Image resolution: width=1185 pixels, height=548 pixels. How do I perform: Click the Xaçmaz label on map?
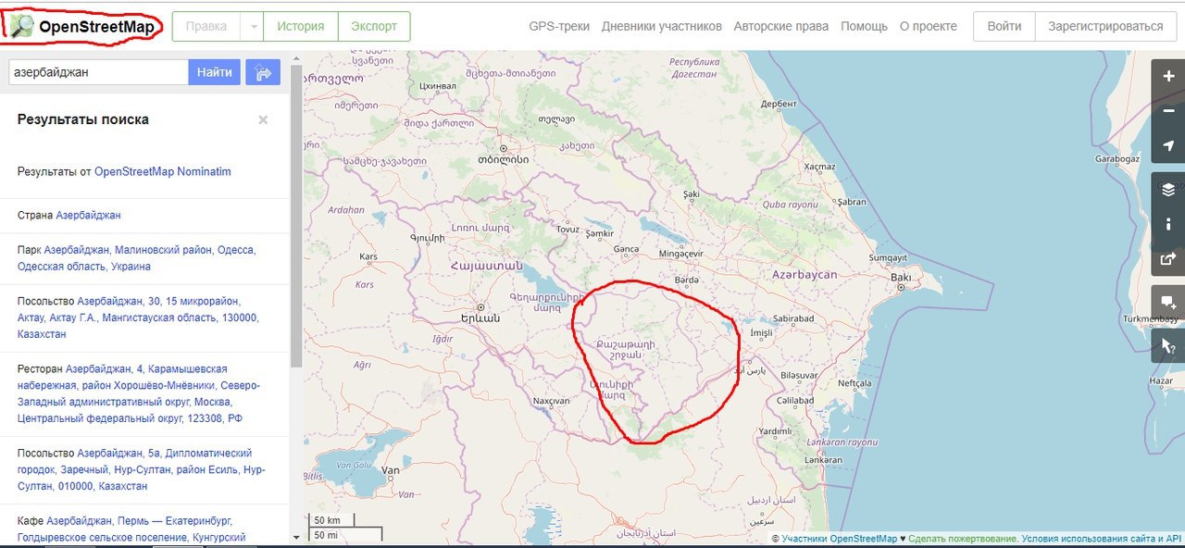(819, 167)
